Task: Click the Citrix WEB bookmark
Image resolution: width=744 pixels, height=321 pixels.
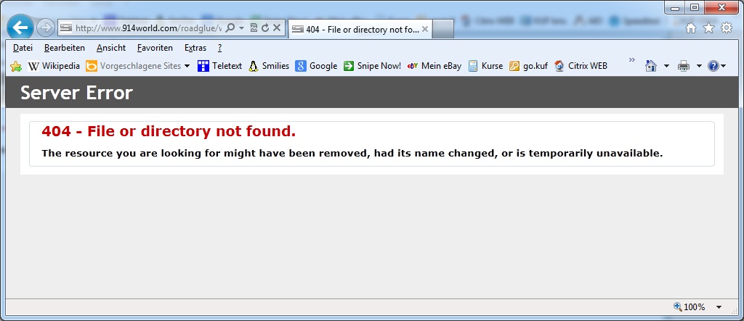Action: pos(581,66)
